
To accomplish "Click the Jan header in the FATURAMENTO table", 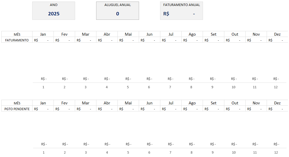I will point(43,34).
